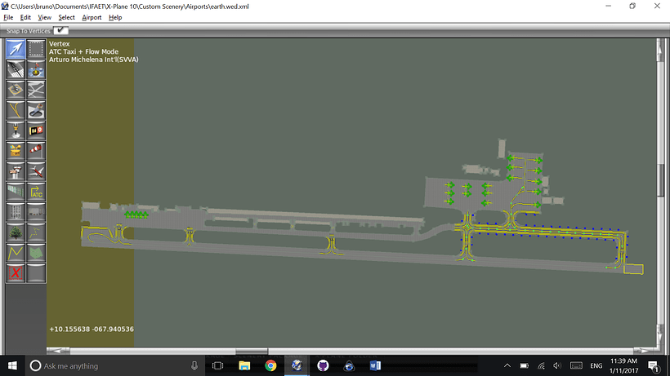This screenshot has height=376, width=670.
Task: Open Microsoft Word from the taskbar
Action: pyautogui.click(x=375, y=365)
